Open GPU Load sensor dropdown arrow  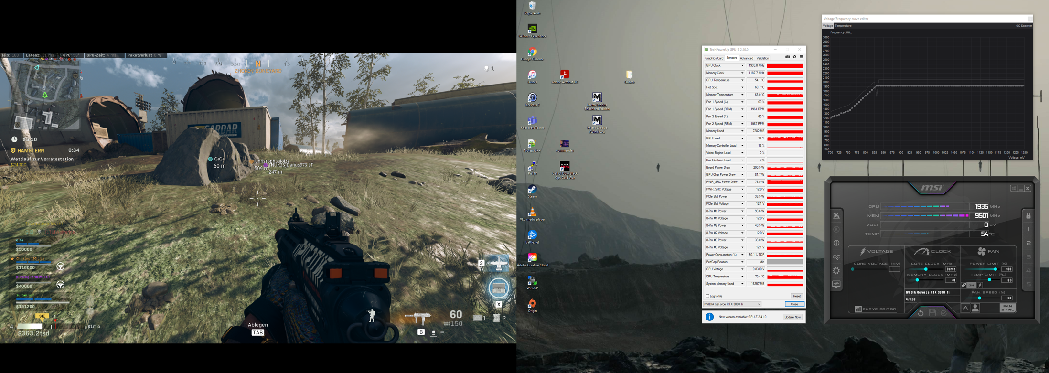tap(742, 139)
